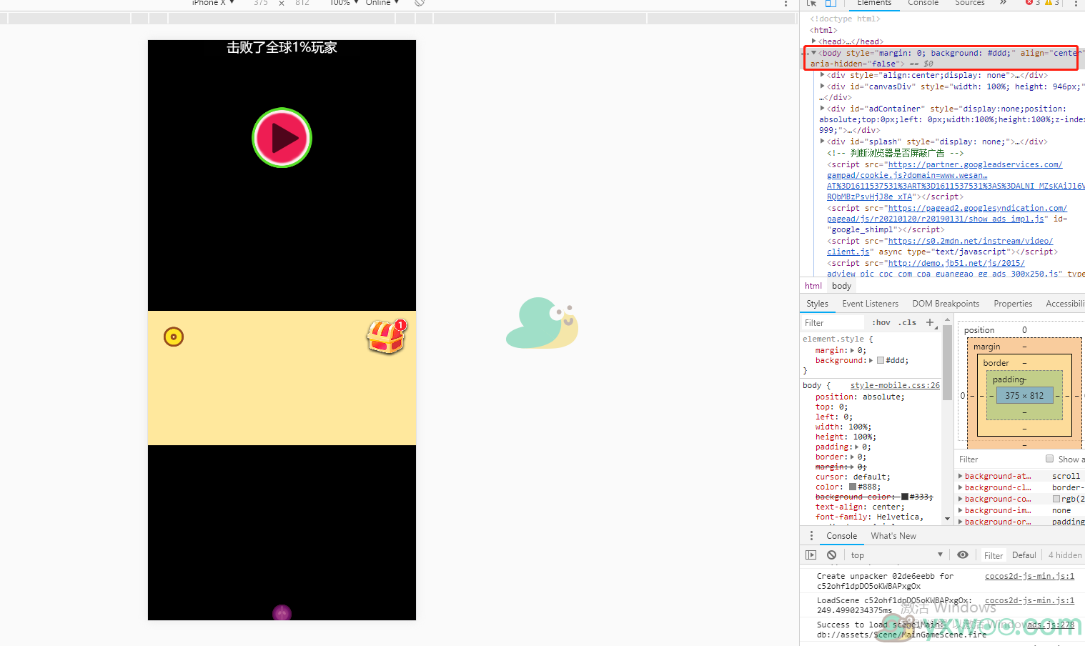Select the html breadcrumb item
This screenshot has width=1085, height=646.
point(813,286)
